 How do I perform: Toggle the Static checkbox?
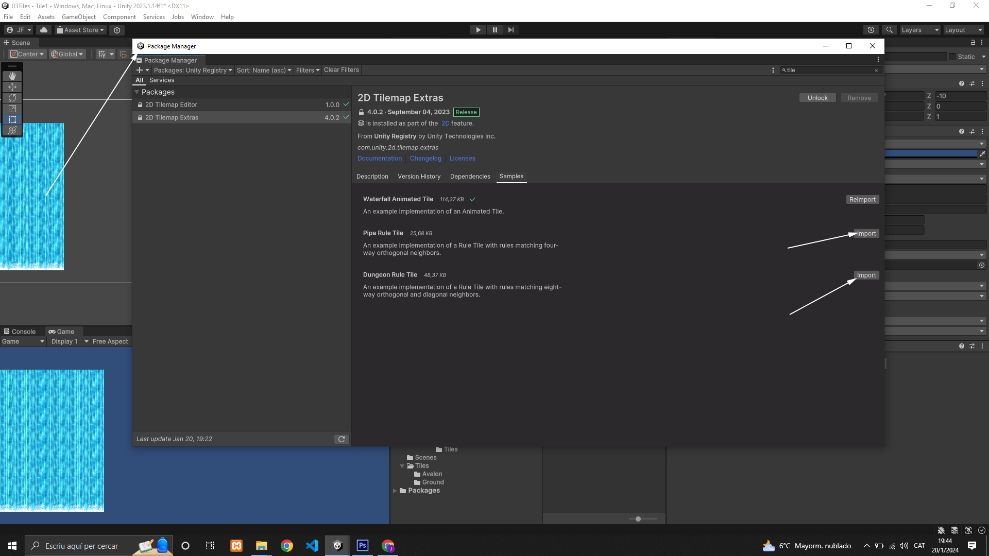pyautogui.click(x=952, y=57)
